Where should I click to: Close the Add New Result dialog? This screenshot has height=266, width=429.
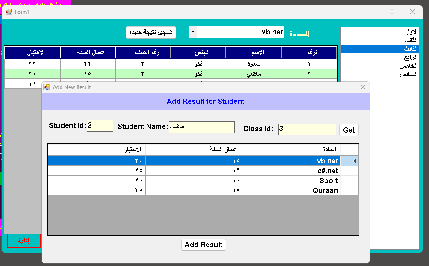(363, 87)
